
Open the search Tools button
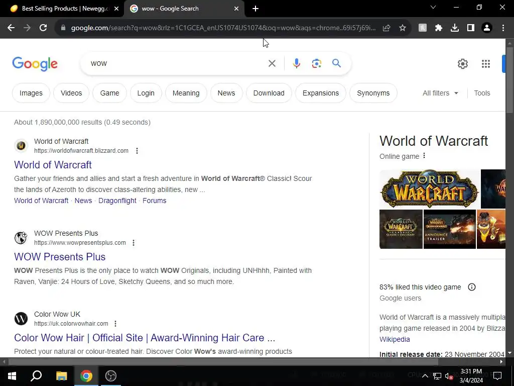click(482, 93)
